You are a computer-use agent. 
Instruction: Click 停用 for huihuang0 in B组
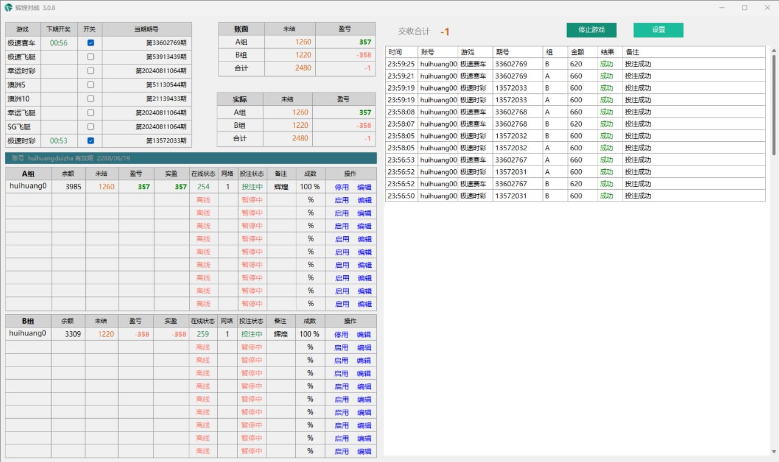pos(341,335)
